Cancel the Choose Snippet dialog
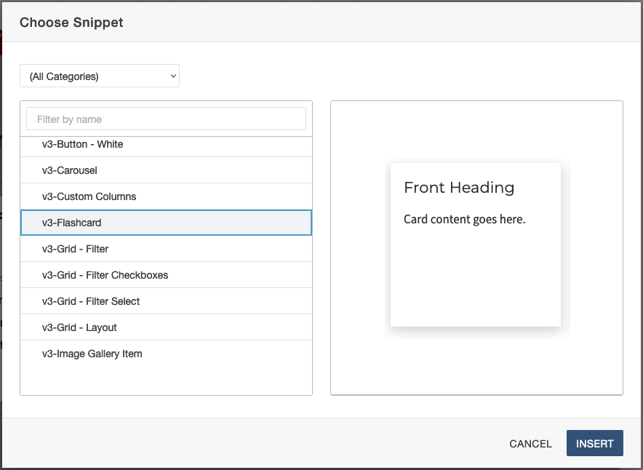The width and height of the screenshot is (643, 470). (x=530, y=444)
